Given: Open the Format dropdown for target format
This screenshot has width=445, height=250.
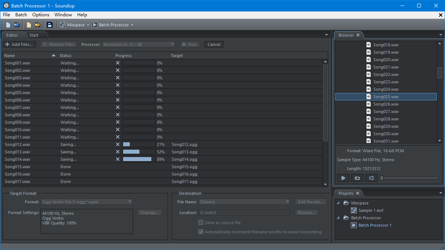Looking at the screenshot, I should (x=86, y=201).
